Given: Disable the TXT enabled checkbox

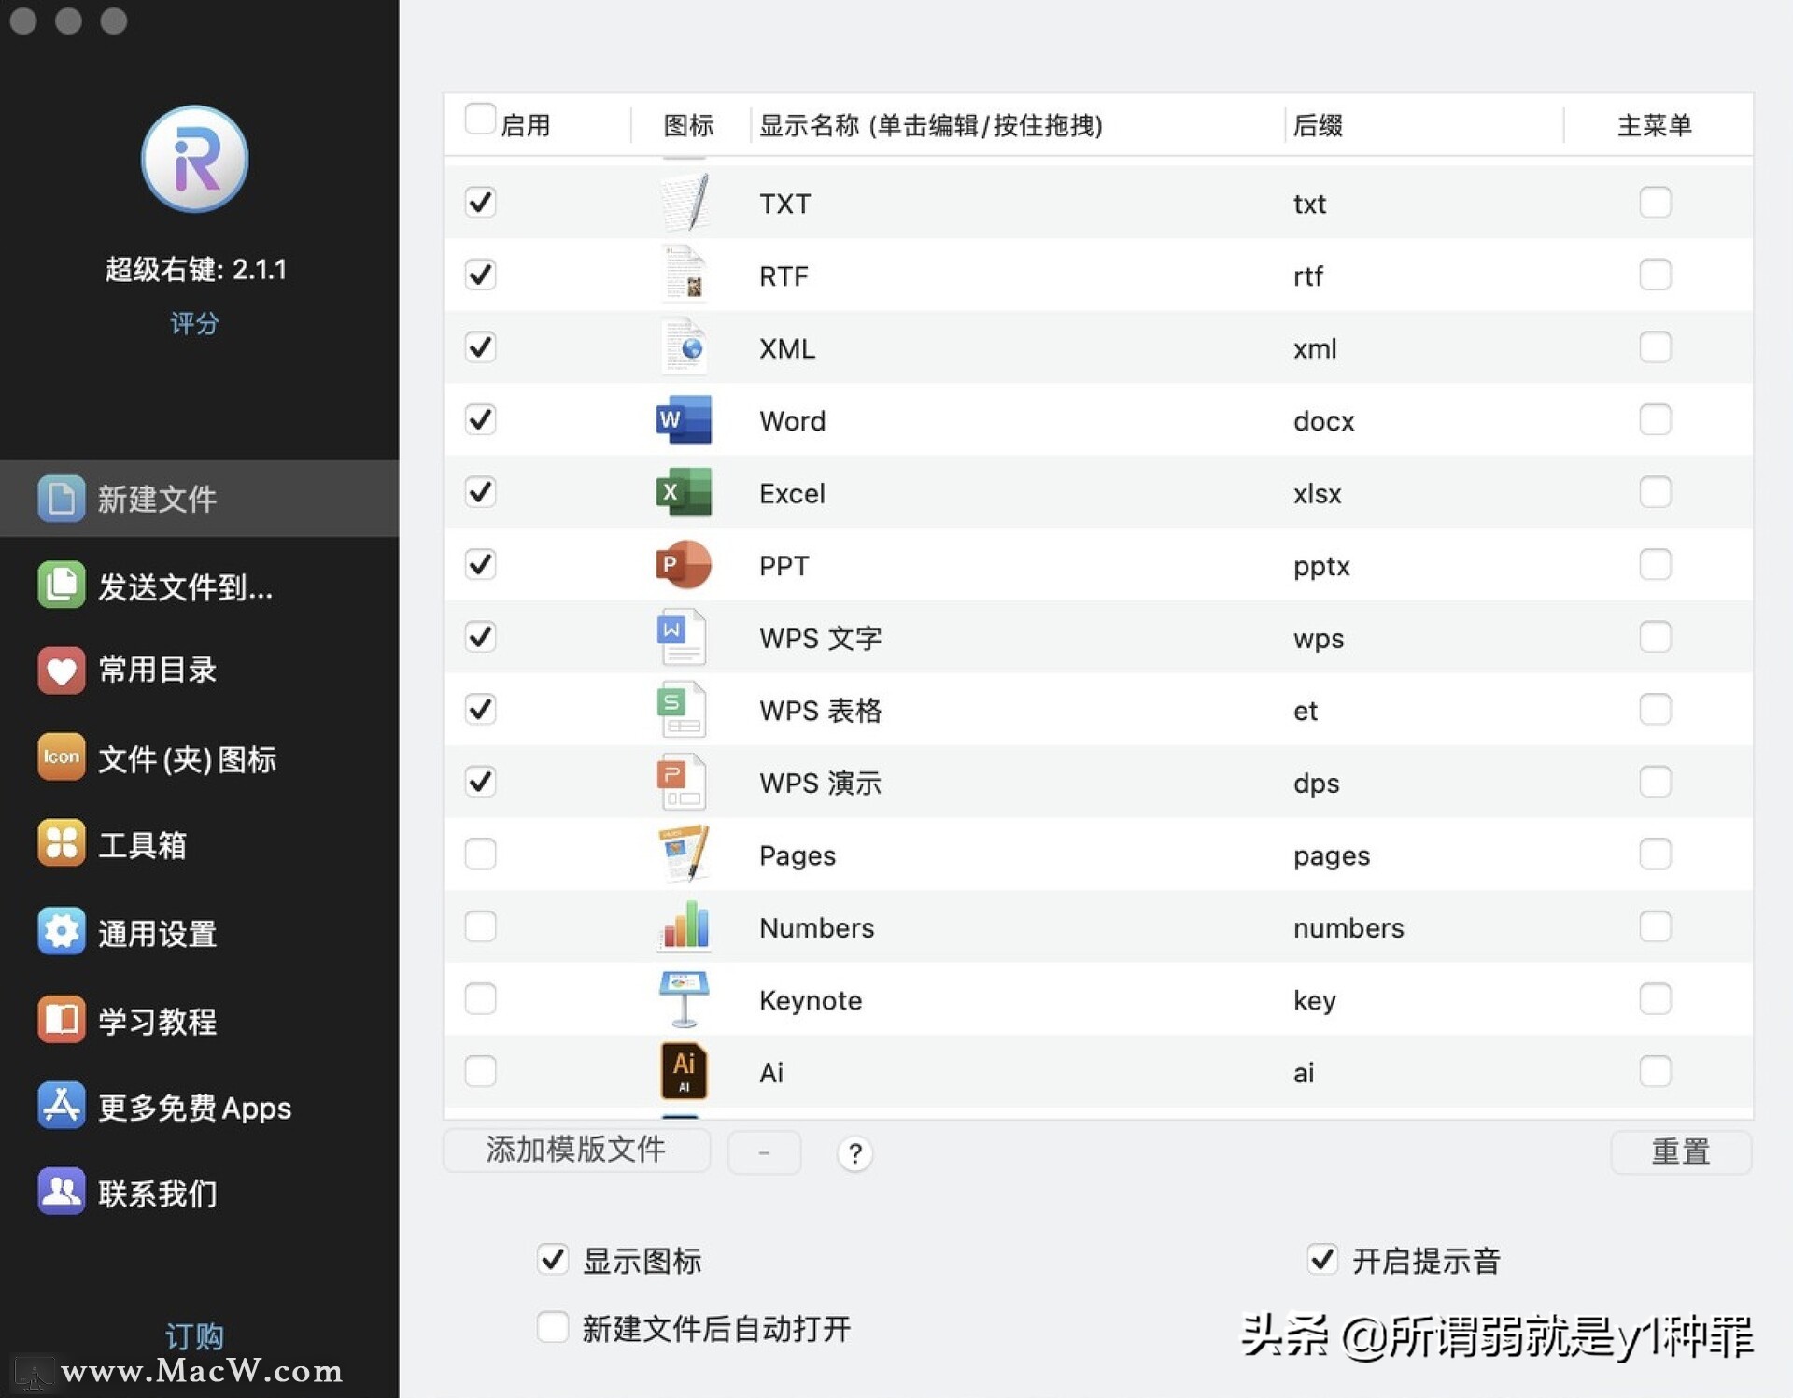Looking at the screenshot, I should tap(480, 202).
